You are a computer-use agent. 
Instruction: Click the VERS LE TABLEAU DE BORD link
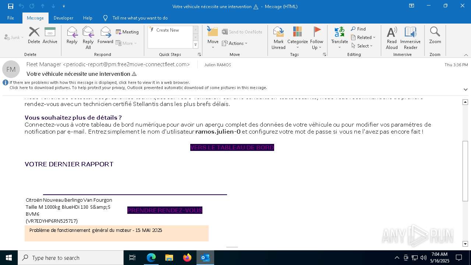(232, 148)
